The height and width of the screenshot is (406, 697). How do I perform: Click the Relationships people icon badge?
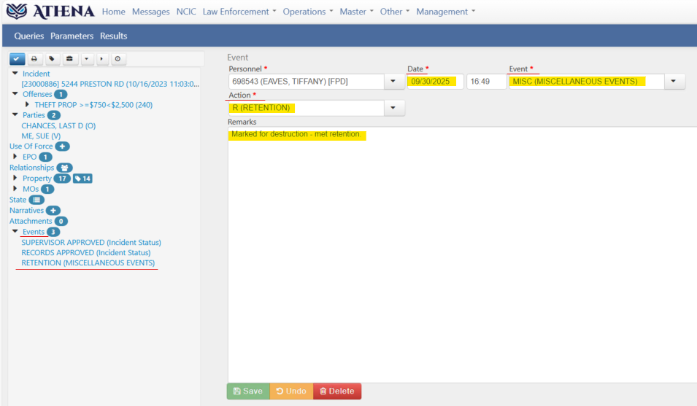pos(64,168)
